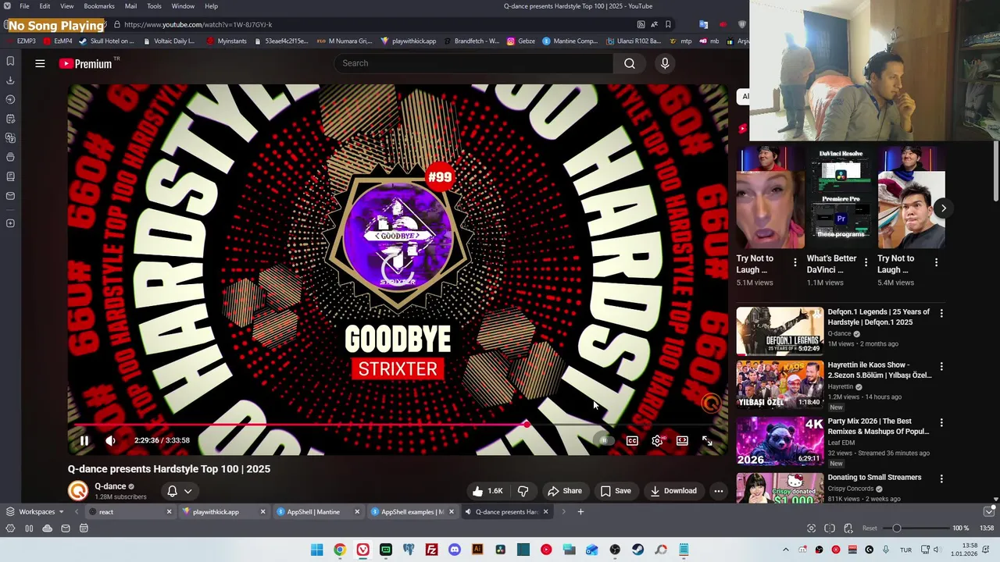This screenshot has width=1000, height=562.
Task: Open the Q-dance channel name link
Action: pos(110,486)
